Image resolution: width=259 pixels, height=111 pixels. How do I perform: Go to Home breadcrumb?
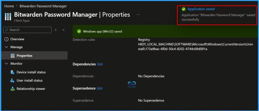tap(9, 6)
